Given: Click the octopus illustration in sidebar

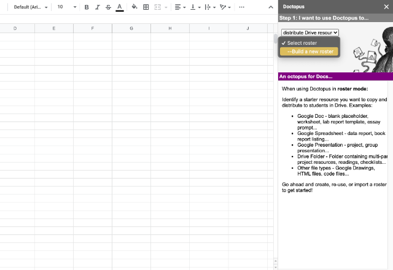Looking at the screenshot, I should (x=373, y=50).
